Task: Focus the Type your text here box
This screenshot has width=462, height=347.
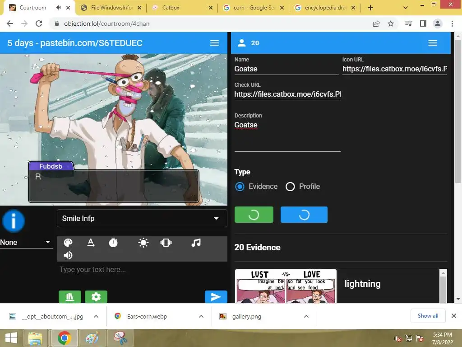Action: click(142, 269)
